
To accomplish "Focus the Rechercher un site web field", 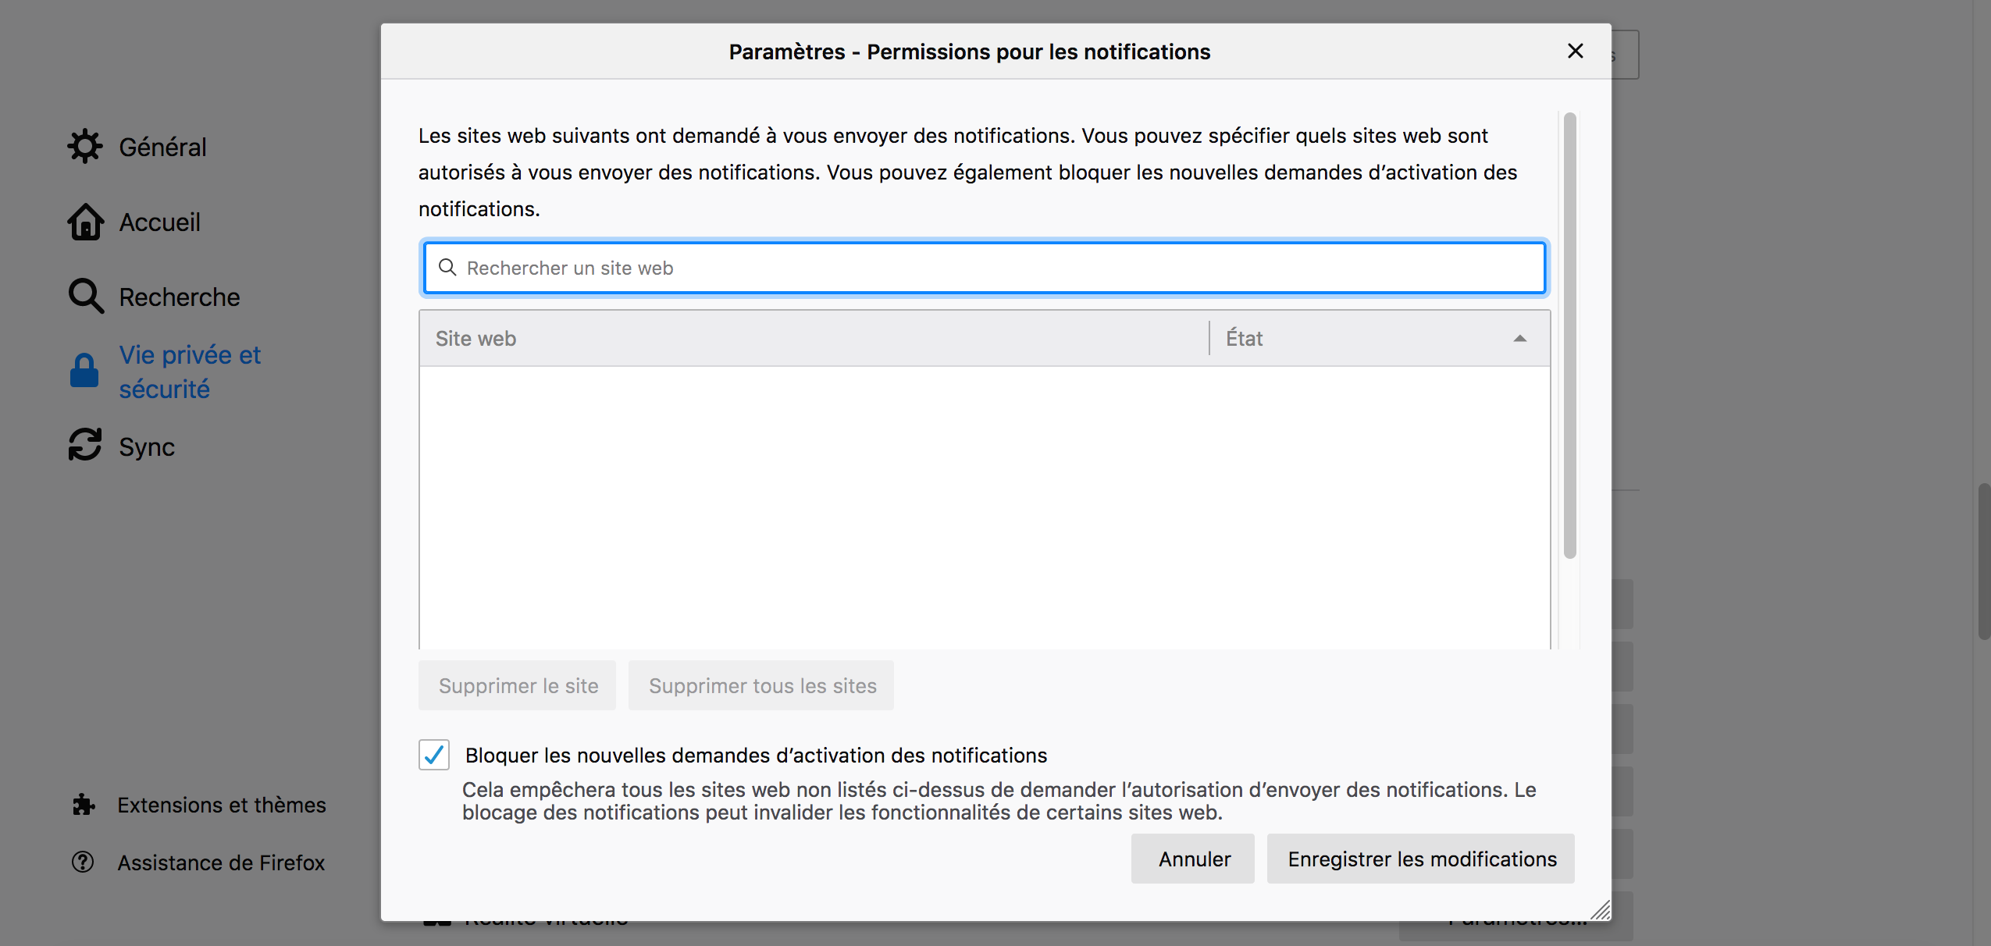I will [984, 268].
